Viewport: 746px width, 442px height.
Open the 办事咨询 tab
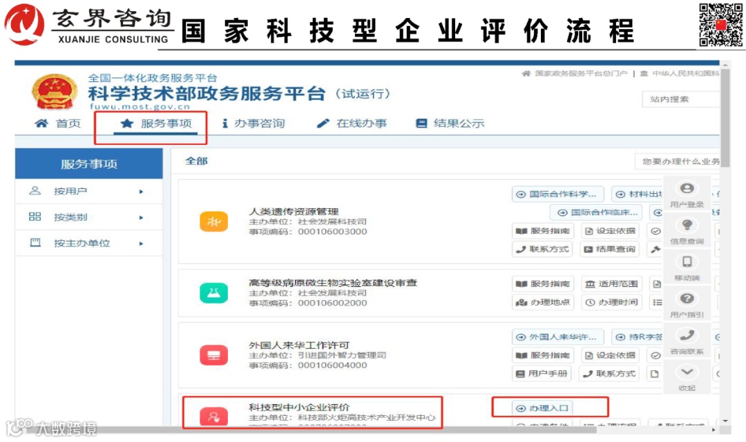coord(254,123)
